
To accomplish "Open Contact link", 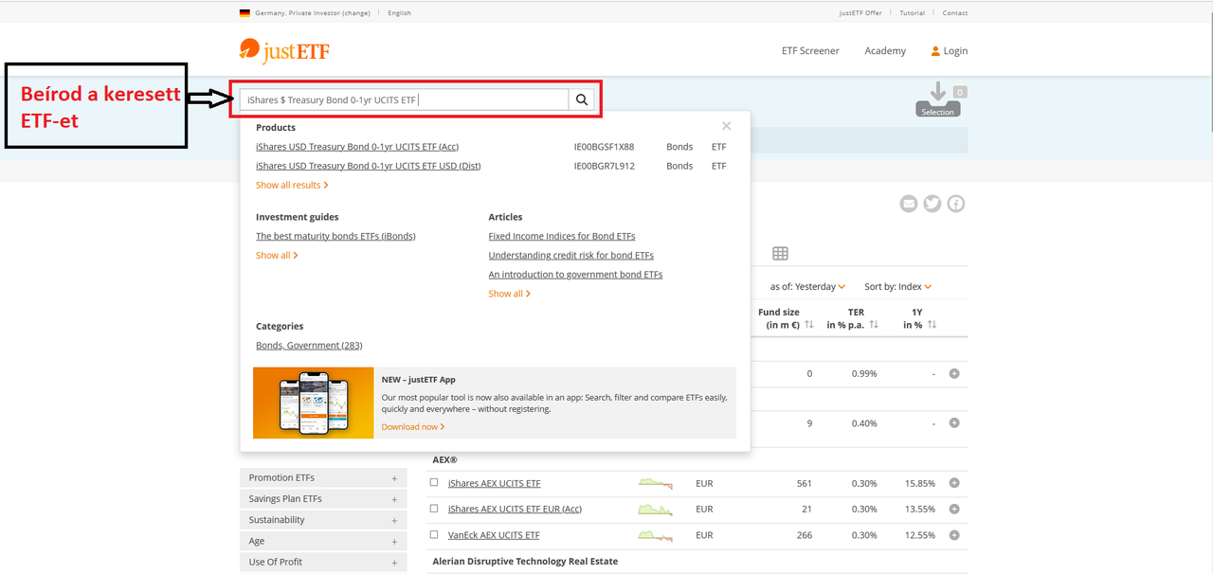I will coord(955,13).
